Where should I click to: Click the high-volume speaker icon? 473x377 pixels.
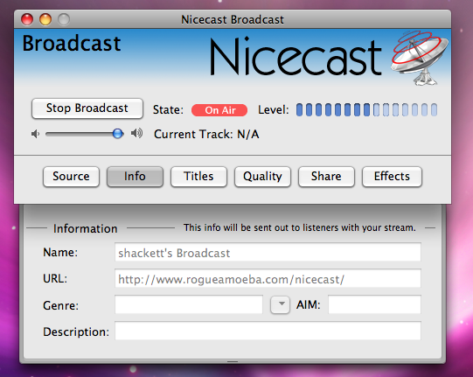click(x=136, y=133)
